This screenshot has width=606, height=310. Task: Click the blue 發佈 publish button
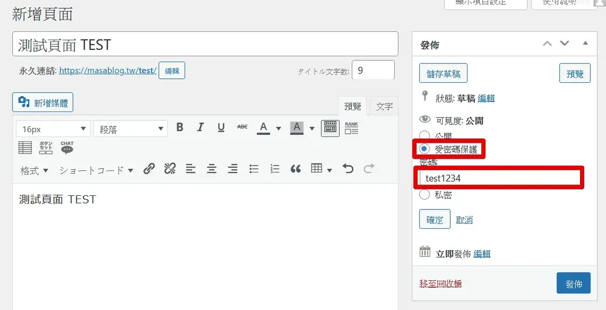pos(574,283)
